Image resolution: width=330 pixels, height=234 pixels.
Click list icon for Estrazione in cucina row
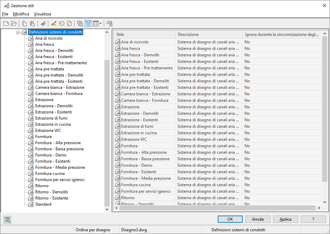pyautogui.click(x=118, y=133)
